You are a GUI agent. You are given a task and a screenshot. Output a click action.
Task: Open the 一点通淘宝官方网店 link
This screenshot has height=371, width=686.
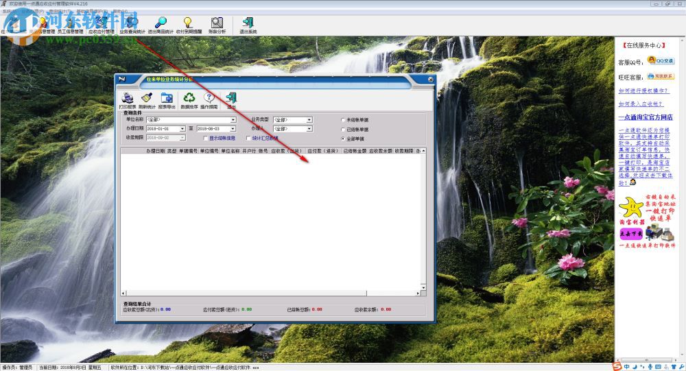(x=646, y=117)
